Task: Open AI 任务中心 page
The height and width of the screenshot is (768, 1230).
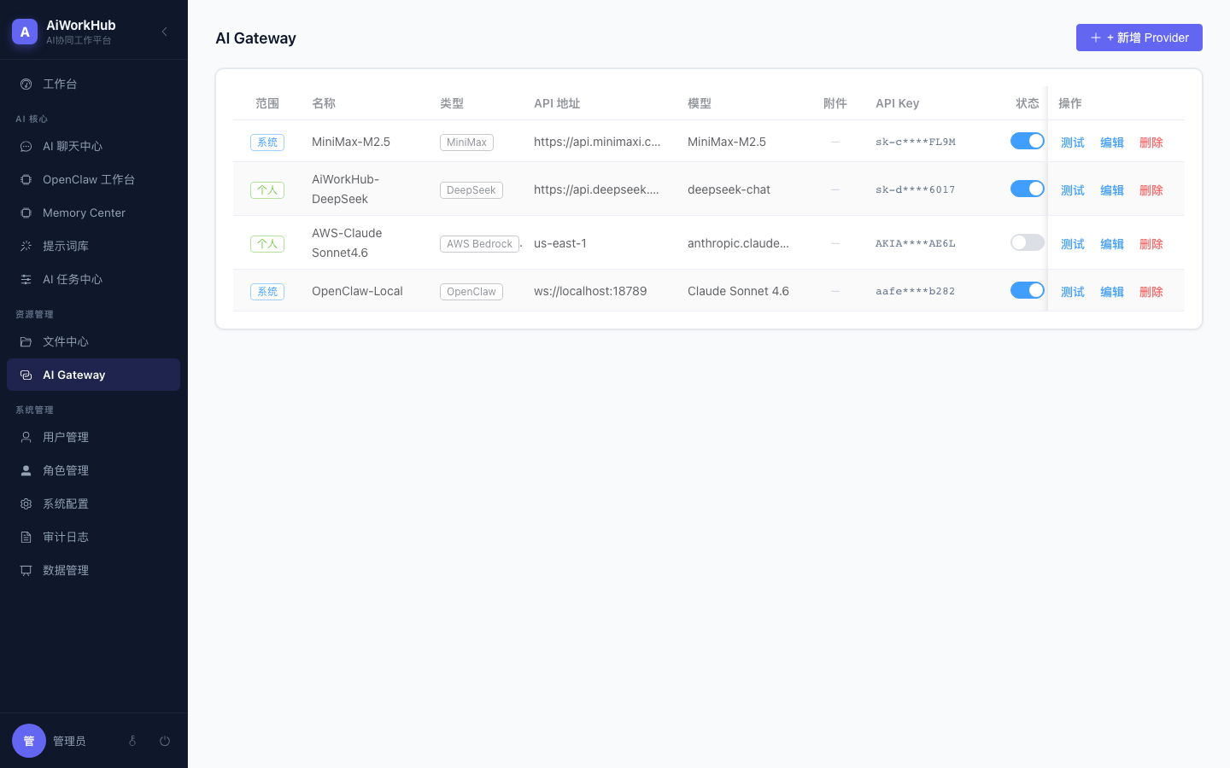Action: [94, 279]
